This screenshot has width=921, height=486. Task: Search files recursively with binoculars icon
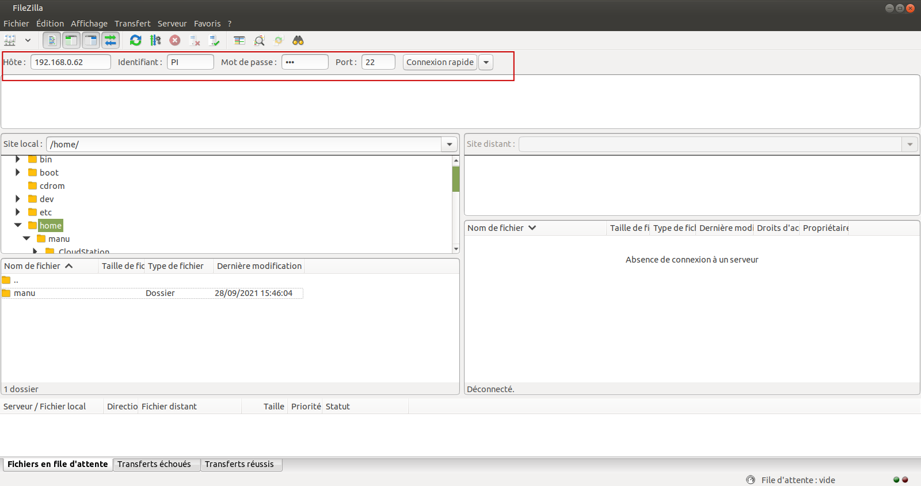[x=298, y=40]
